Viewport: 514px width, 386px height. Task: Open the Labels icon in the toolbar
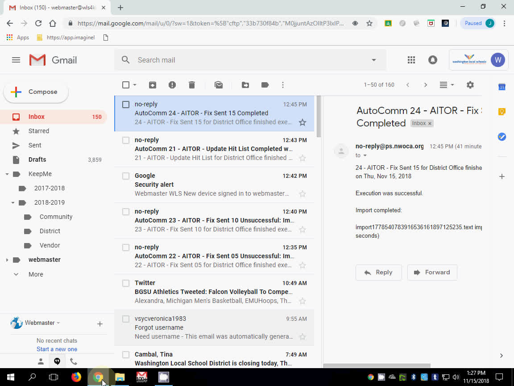pos(265,84)
